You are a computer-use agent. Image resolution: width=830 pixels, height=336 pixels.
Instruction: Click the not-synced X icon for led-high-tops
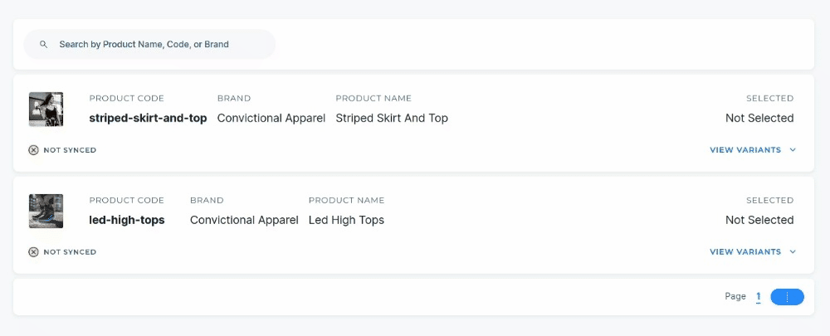click(33, 252)
